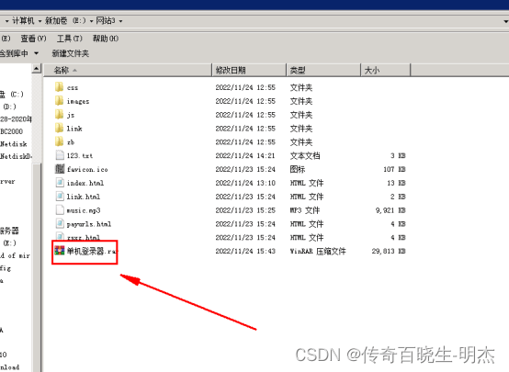The width and height of the screenshot is (509, 372).
Task: Select the js folder icon
Action: [59, 114]
